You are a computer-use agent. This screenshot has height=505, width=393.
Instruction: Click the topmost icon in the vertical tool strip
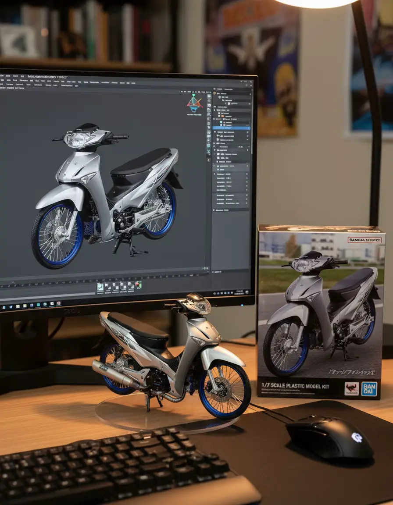click(x=209, y=96)
